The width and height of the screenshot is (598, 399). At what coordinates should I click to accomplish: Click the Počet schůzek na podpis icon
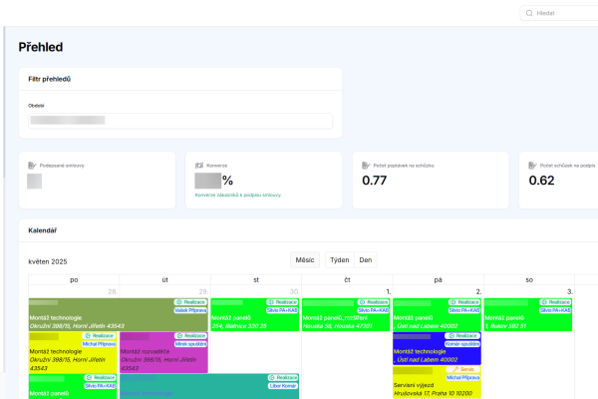tap(532, 166)
